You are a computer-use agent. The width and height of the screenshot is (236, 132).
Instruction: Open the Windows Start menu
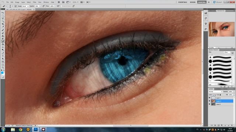tap(3, 129)
